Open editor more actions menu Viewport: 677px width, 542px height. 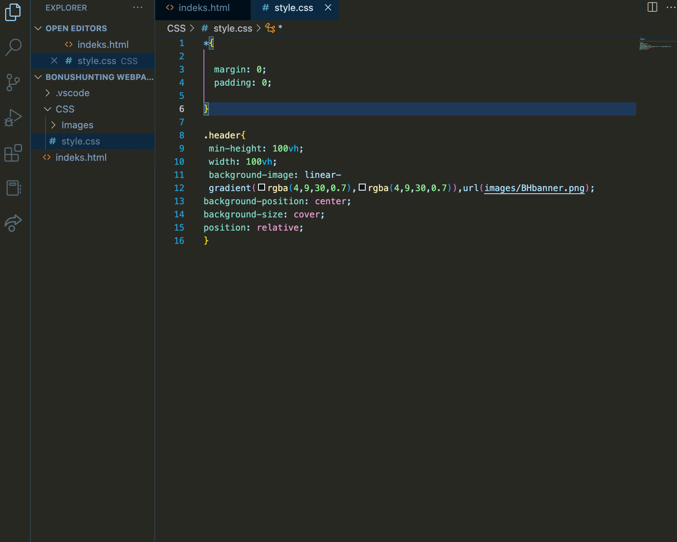coord(671,7)
